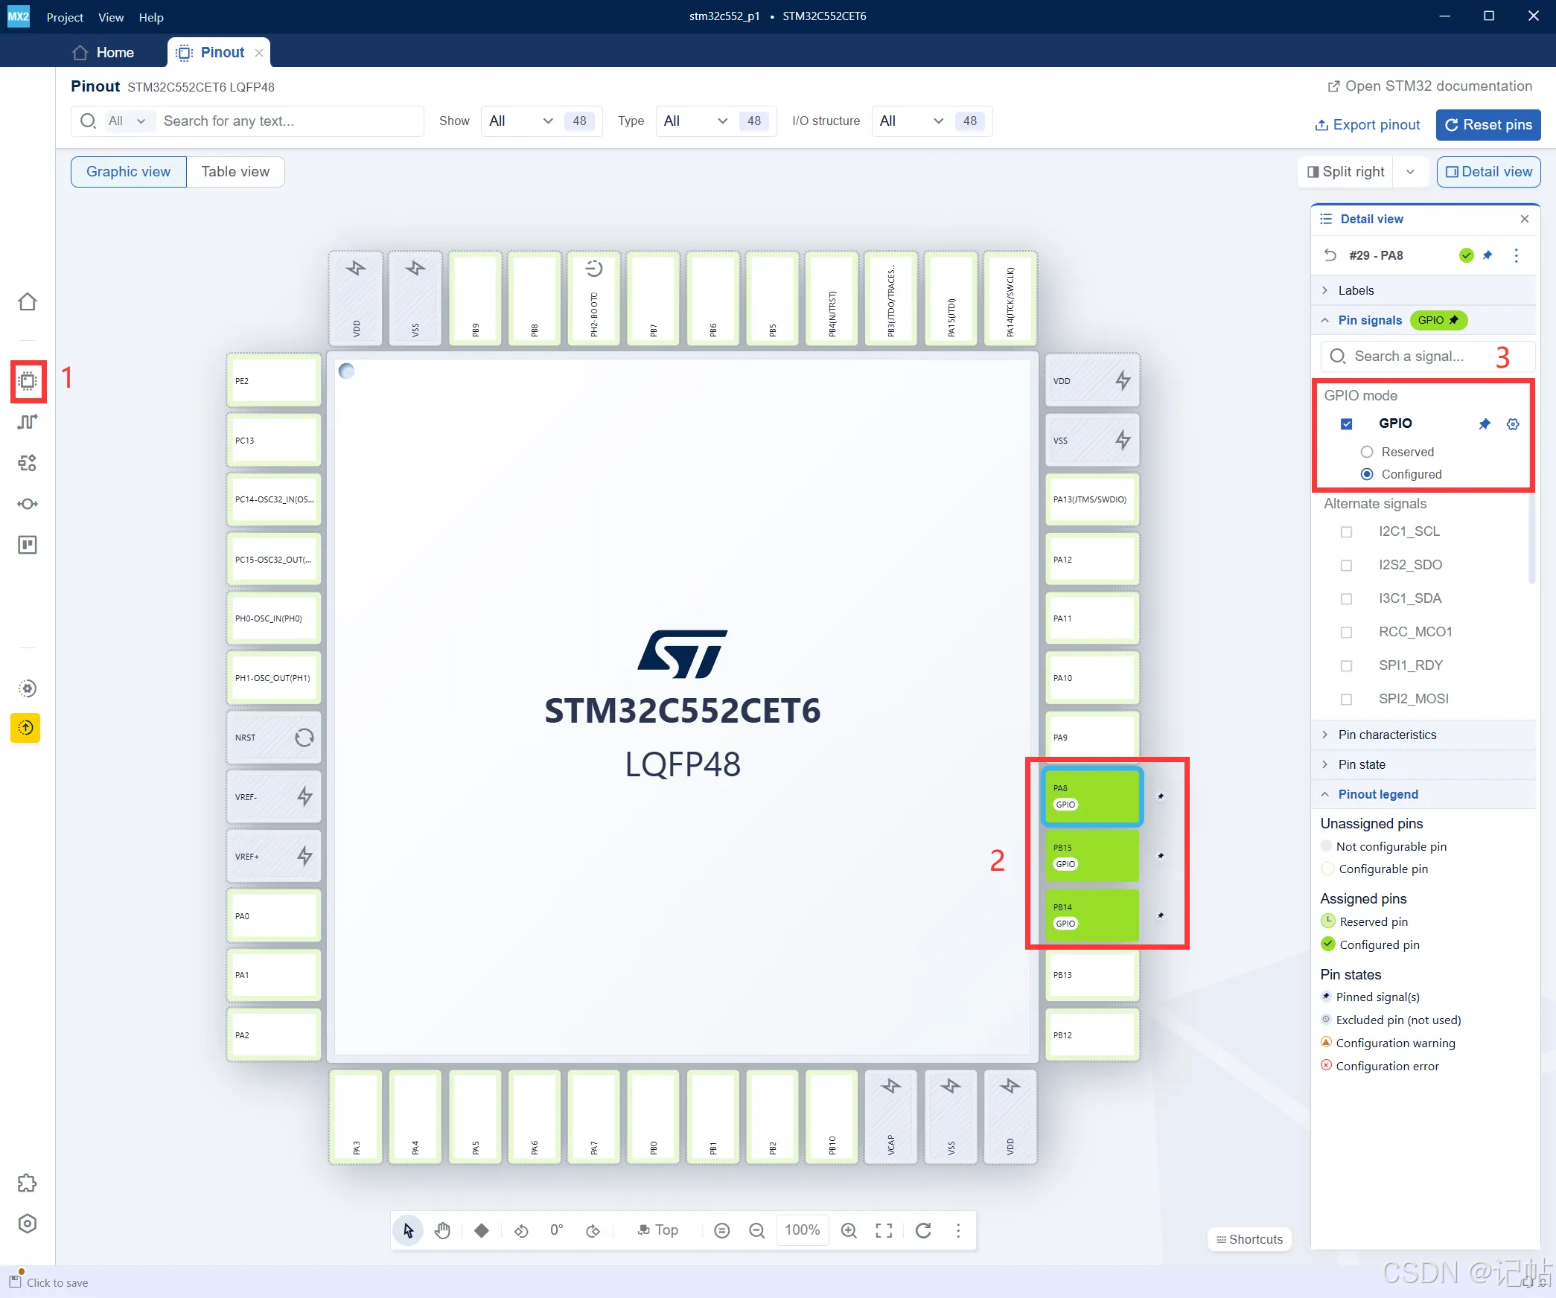
Task: Expand the Labels section
Action: (x=1423, y=290)
